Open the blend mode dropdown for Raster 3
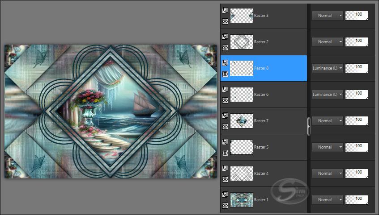 [x=328, y=16]
